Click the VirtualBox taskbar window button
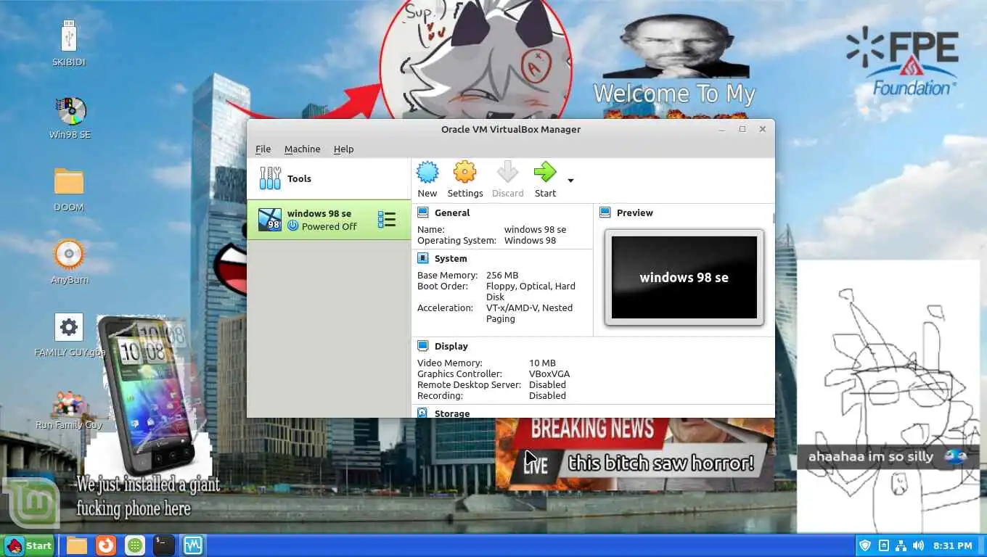Viewport: 987px width, 557px height. click(193, 545)
